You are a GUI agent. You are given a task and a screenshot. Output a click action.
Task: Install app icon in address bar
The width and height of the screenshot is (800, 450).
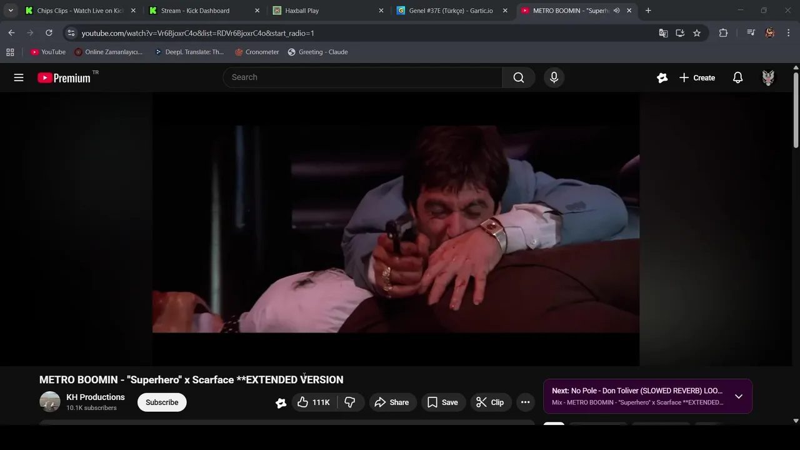pos(680,33)
